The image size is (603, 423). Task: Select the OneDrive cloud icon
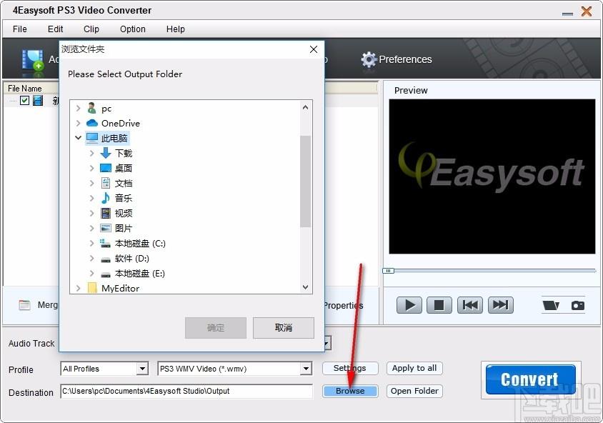[92, 123]
